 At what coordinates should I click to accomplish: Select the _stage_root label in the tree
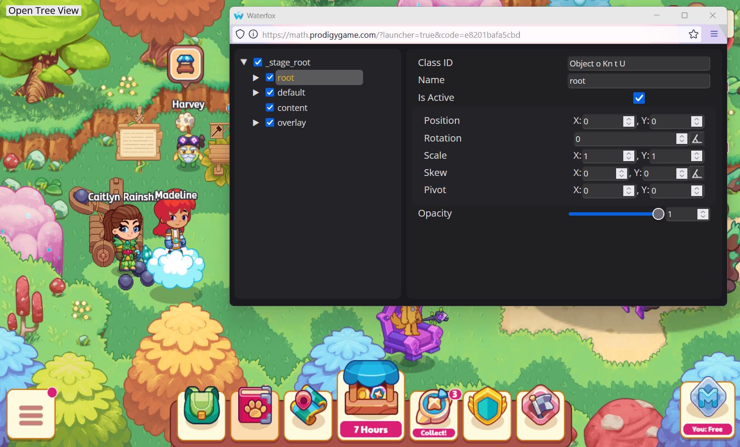click(x=288, y=63)
